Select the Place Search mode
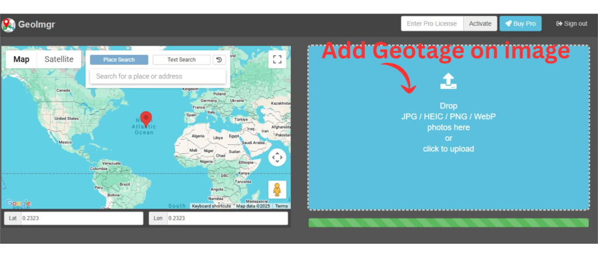 (119, 60)
